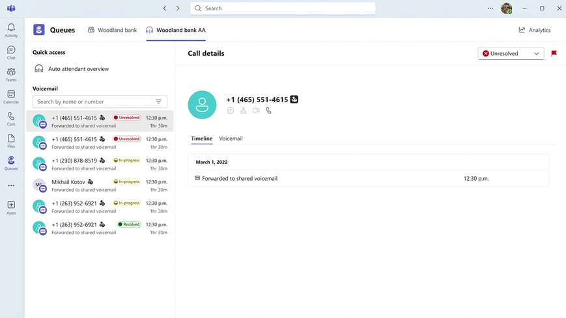Open the user profile picture

click(x=507, y=8)
